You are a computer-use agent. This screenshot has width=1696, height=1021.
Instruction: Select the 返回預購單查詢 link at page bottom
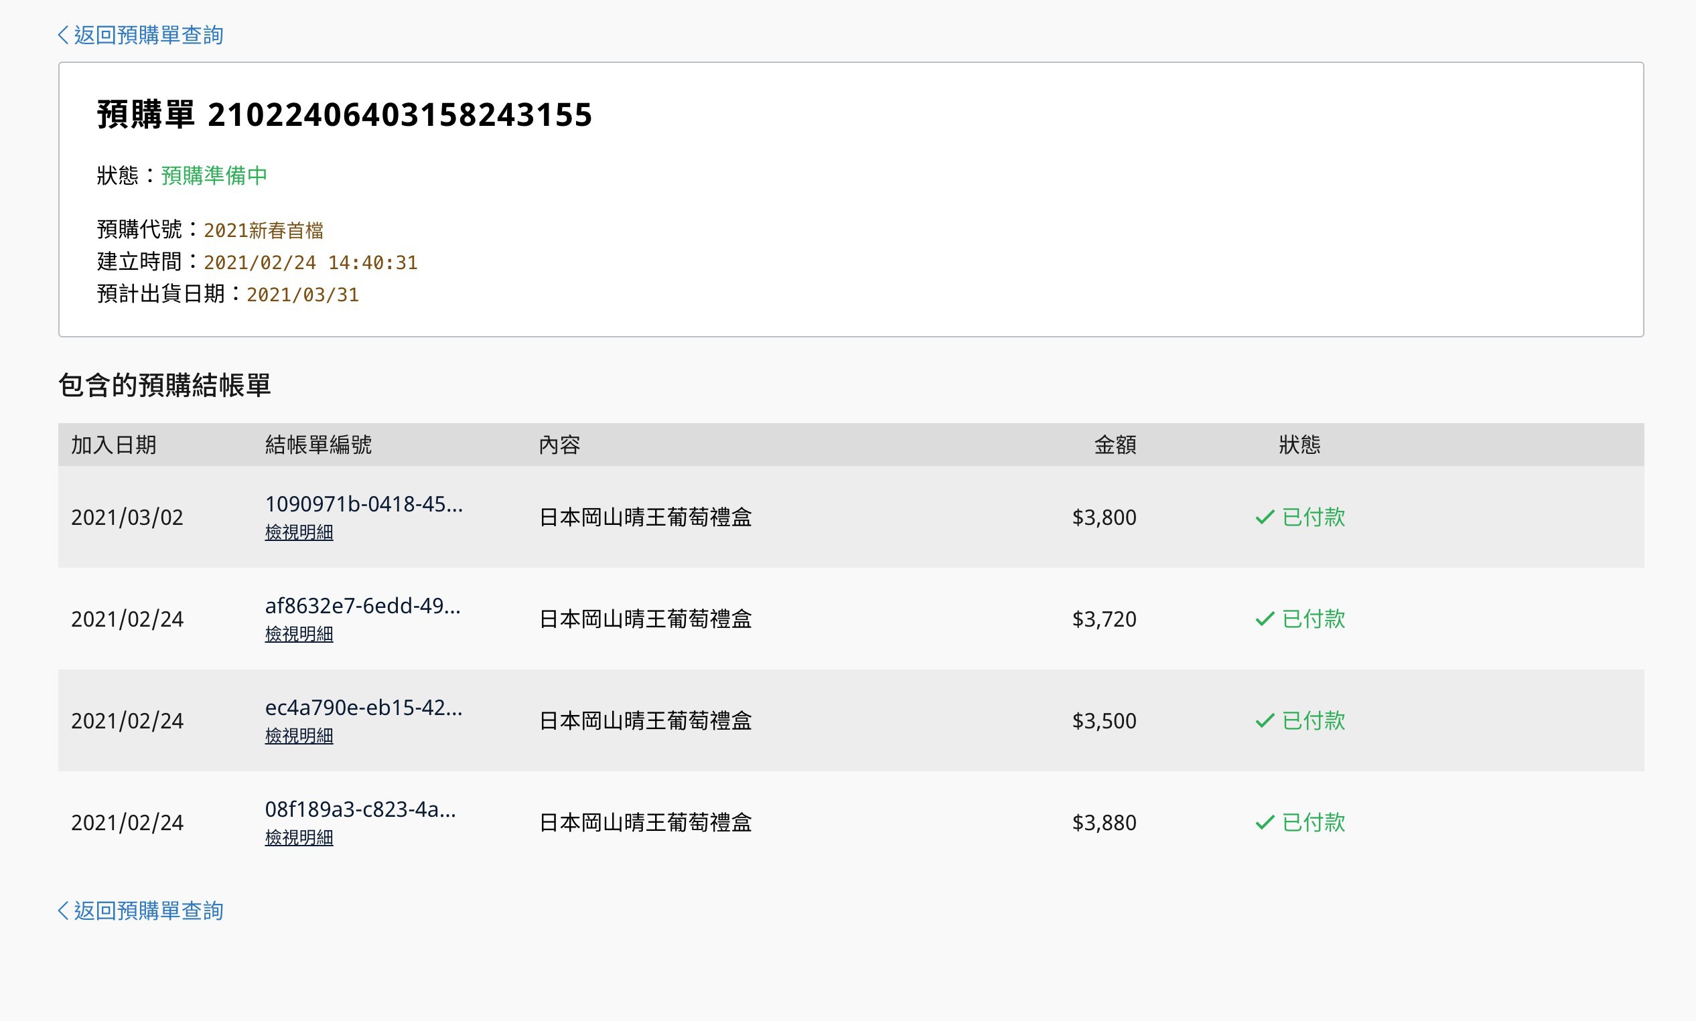click(x=149, y=911)
